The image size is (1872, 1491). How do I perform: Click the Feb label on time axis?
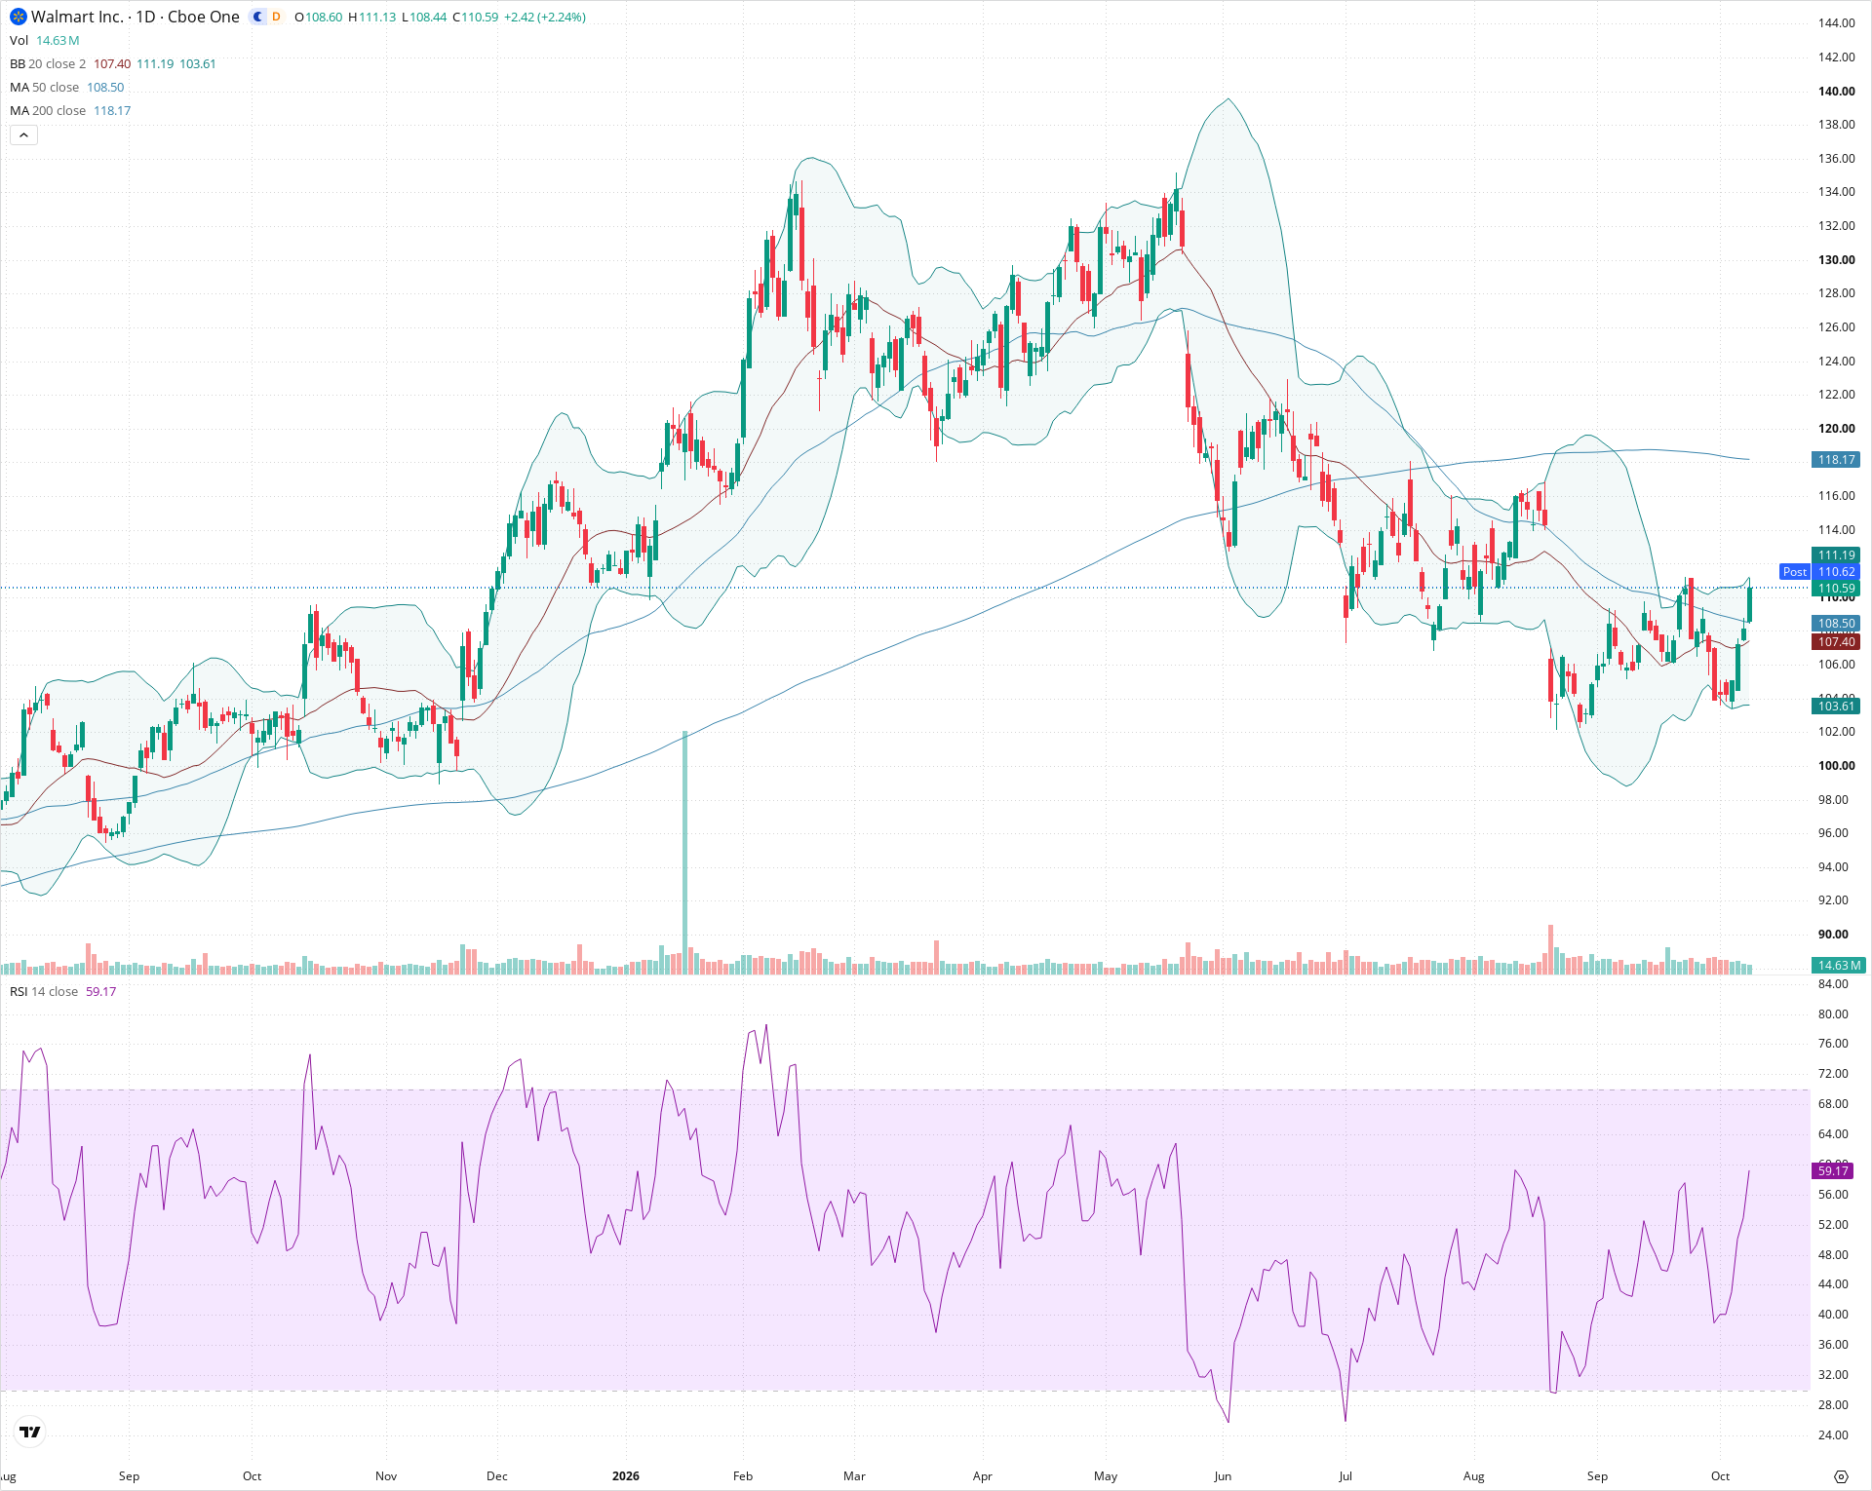pos(743,1476)
